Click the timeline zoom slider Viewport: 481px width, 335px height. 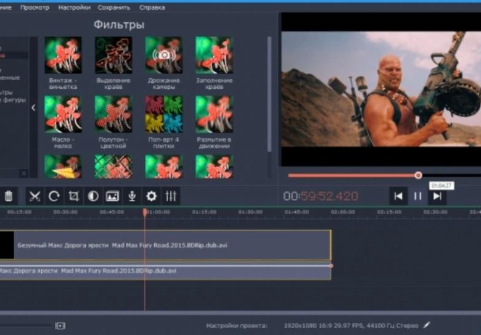[25, 326]
